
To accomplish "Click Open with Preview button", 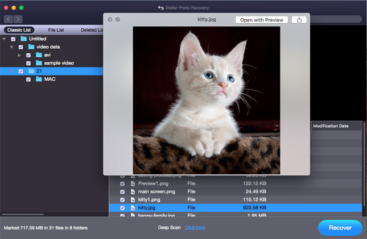I will (x=262, y=20).
